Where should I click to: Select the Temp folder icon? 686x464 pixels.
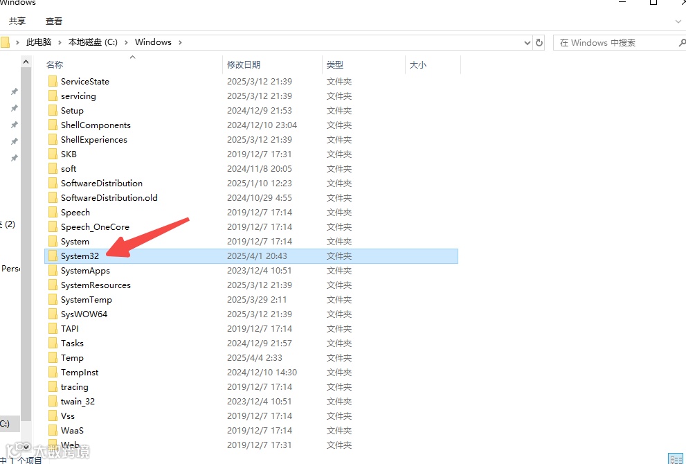53,357
